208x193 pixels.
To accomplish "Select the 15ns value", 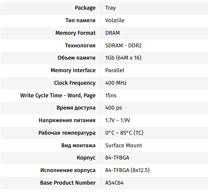I will (111, 95).
